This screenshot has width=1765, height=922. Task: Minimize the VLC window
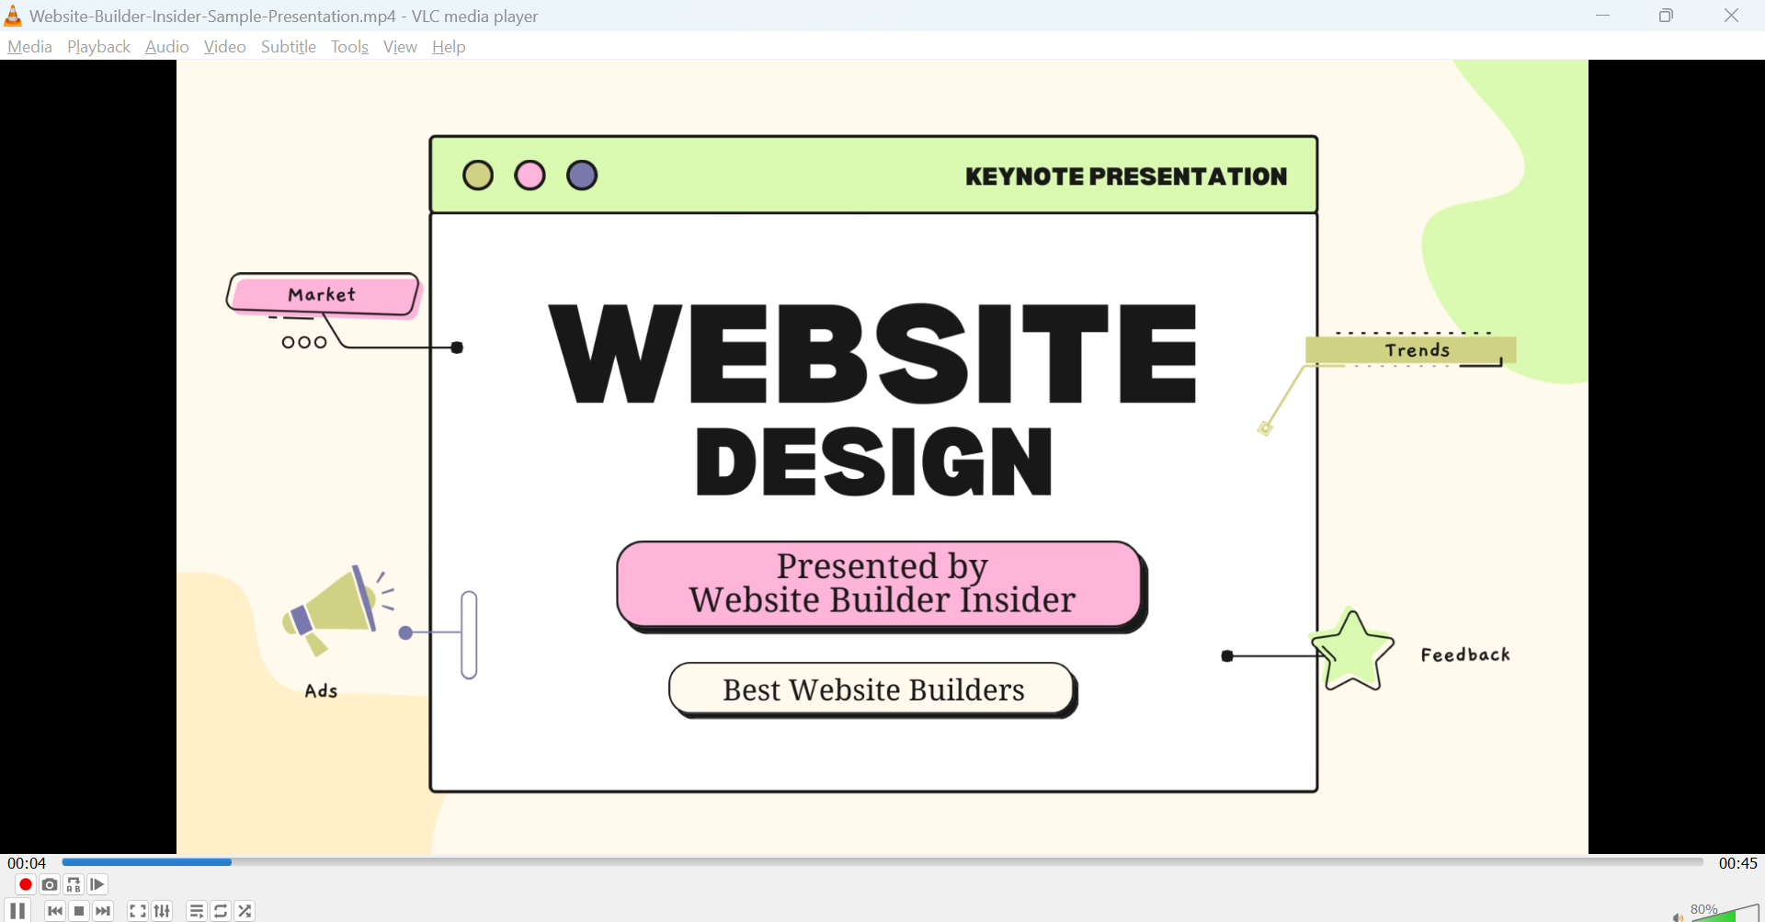coord(1602,16)
